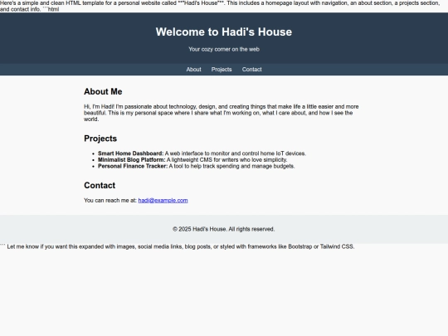
Task: Select the "Smart Home Dashboard:" list item
Action: [202, 153]
